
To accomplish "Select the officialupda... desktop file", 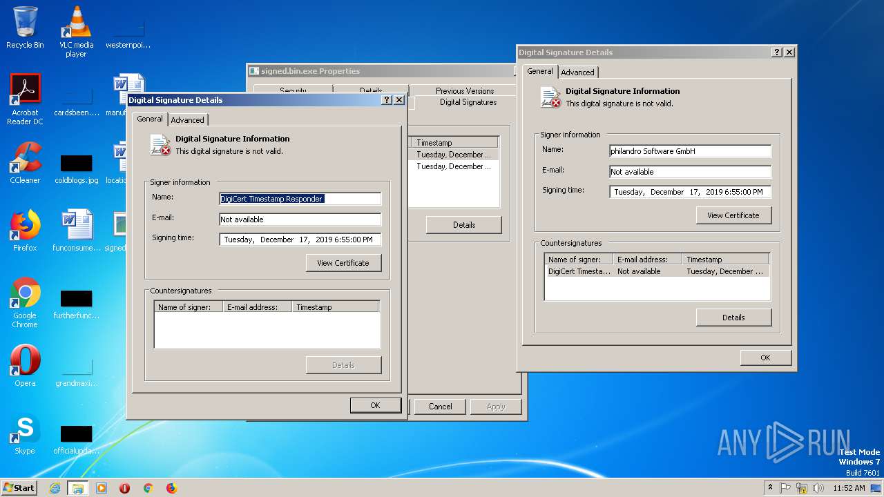I will coord(76,438).
